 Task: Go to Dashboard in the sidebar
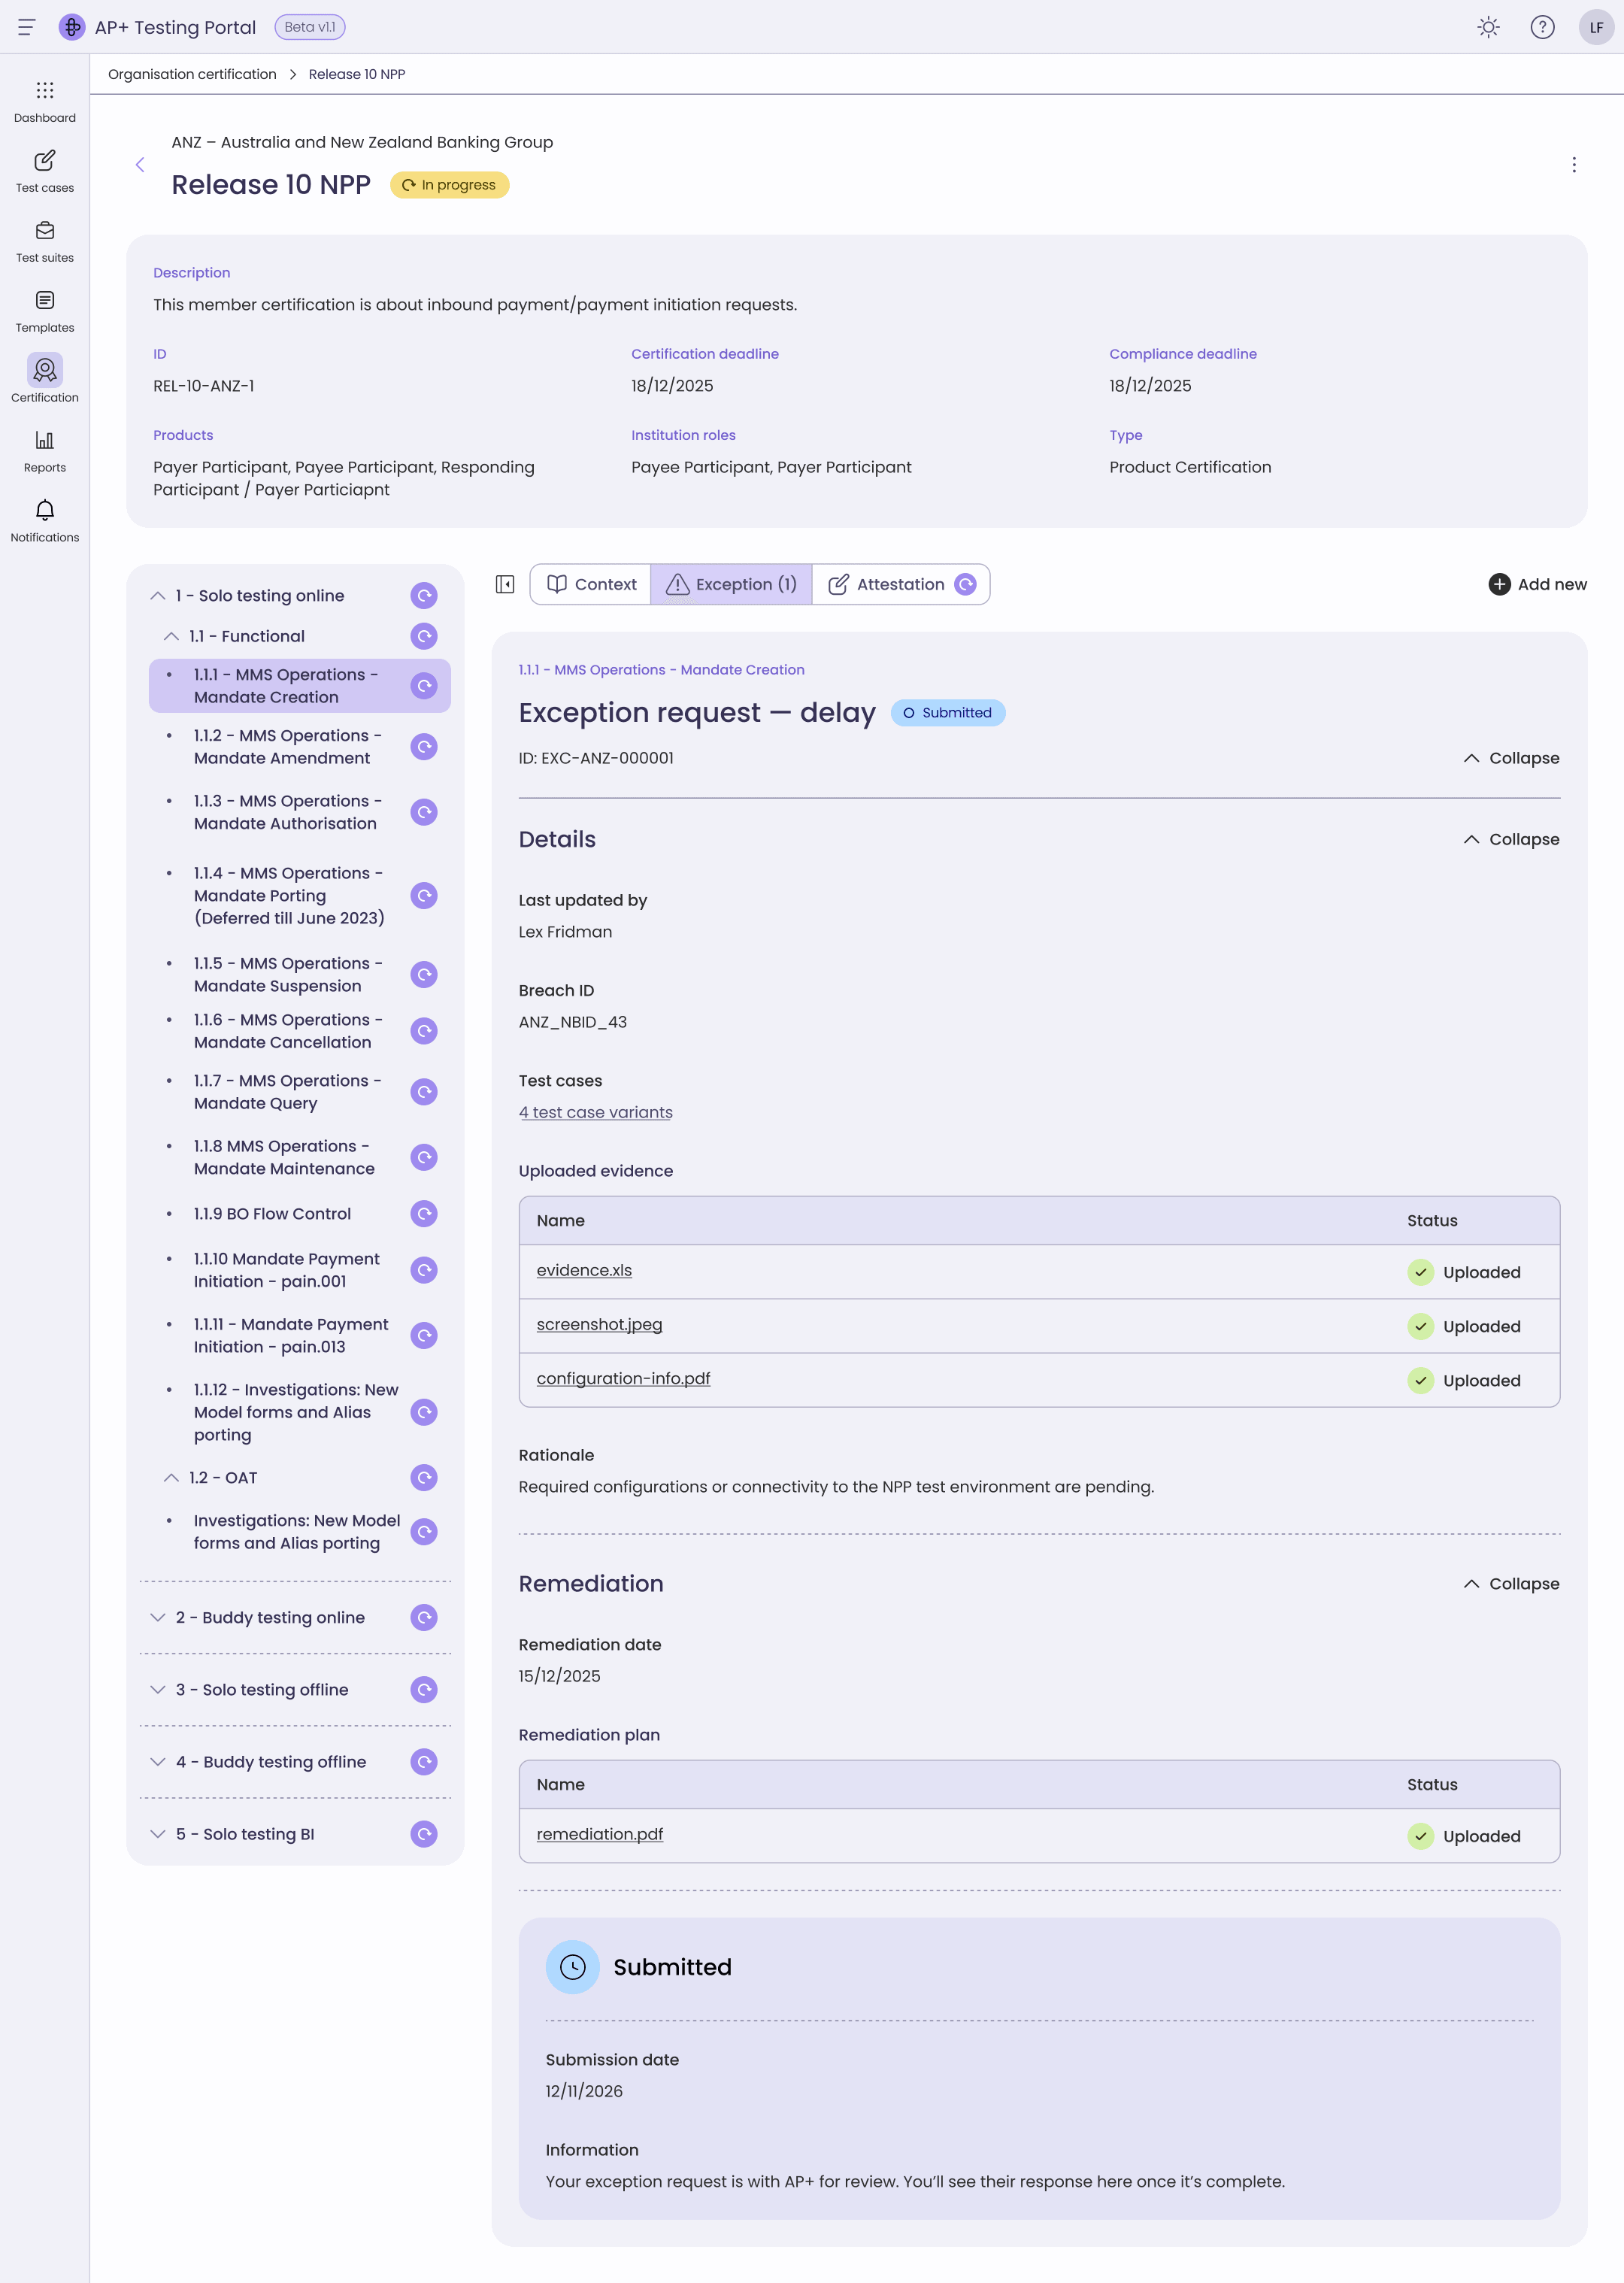pyautogui.click(x=45, y=102)
